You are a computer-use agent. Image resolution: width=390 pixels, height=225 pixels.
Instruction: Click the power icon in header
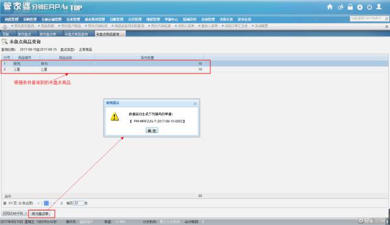point(369,7)
